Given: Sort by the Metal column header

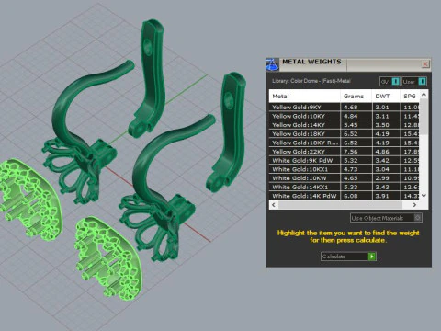Looking at the screenshot, I should pyautogui.click(x=305, y=97).
